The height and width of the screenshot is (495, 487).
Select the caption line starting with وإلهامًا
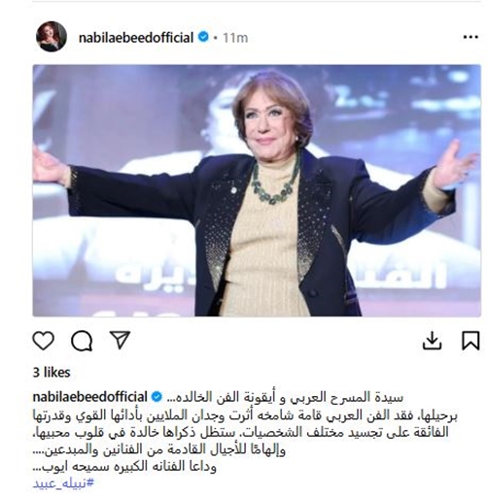click(x=159, y=449)
